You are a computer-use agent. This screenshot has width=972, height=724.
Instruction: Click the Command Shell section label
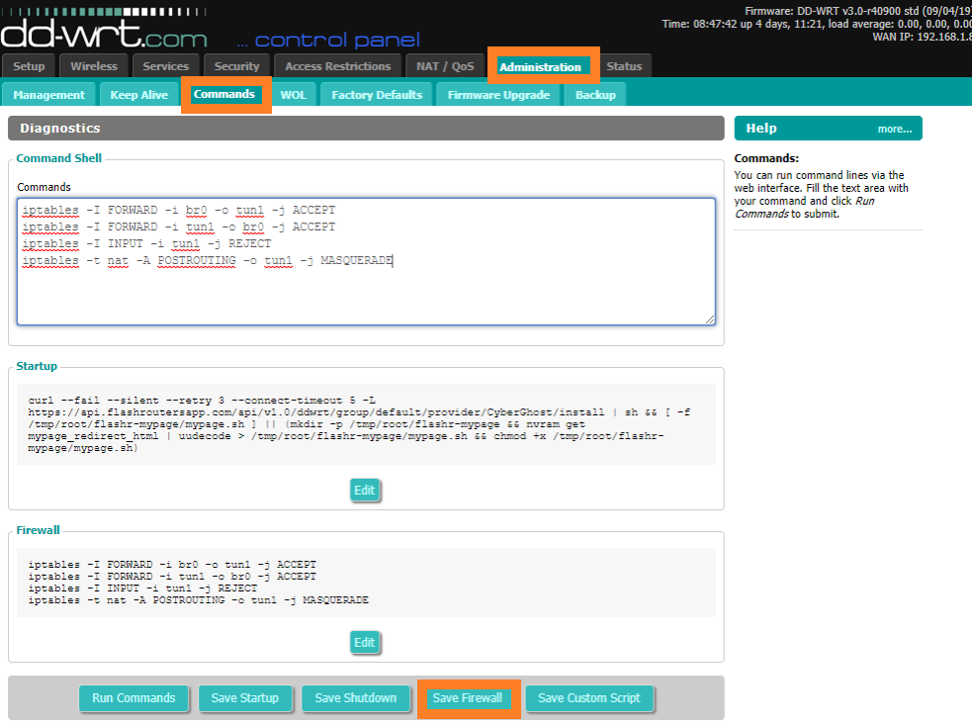pyautogui.click(x=59, y=158)
